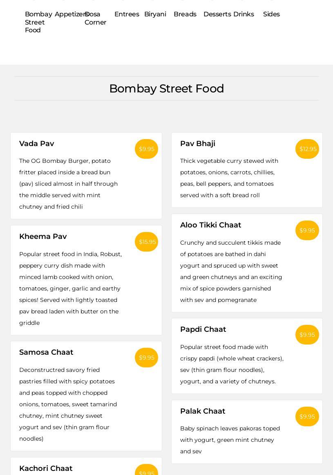Tap the Samosa Chaat $9.95 price badge
The width and height of the screenshot is (333, 475).
146,358
